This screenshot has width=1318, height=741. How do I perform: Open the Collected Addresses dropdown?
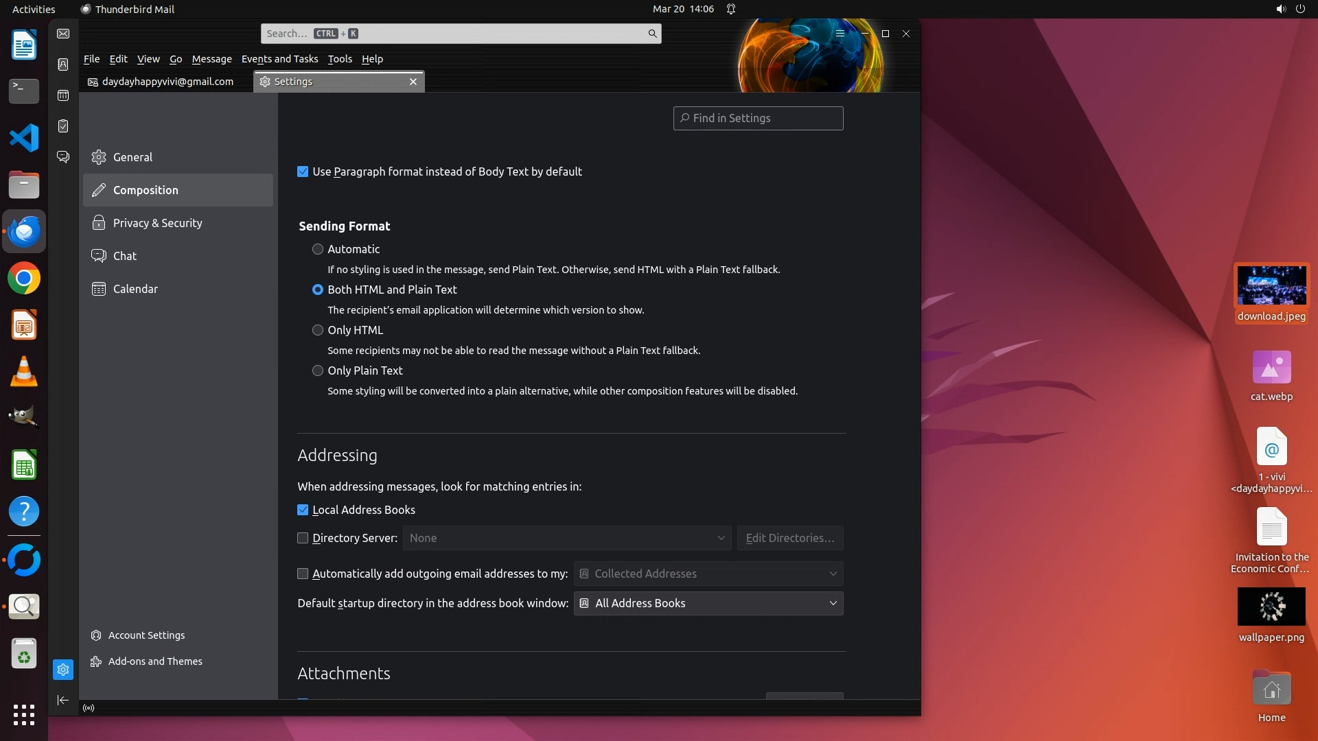click(x=708, y=574)
